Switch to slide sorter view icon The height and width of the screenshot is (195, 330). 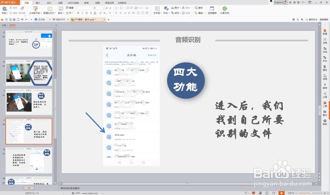260,193
